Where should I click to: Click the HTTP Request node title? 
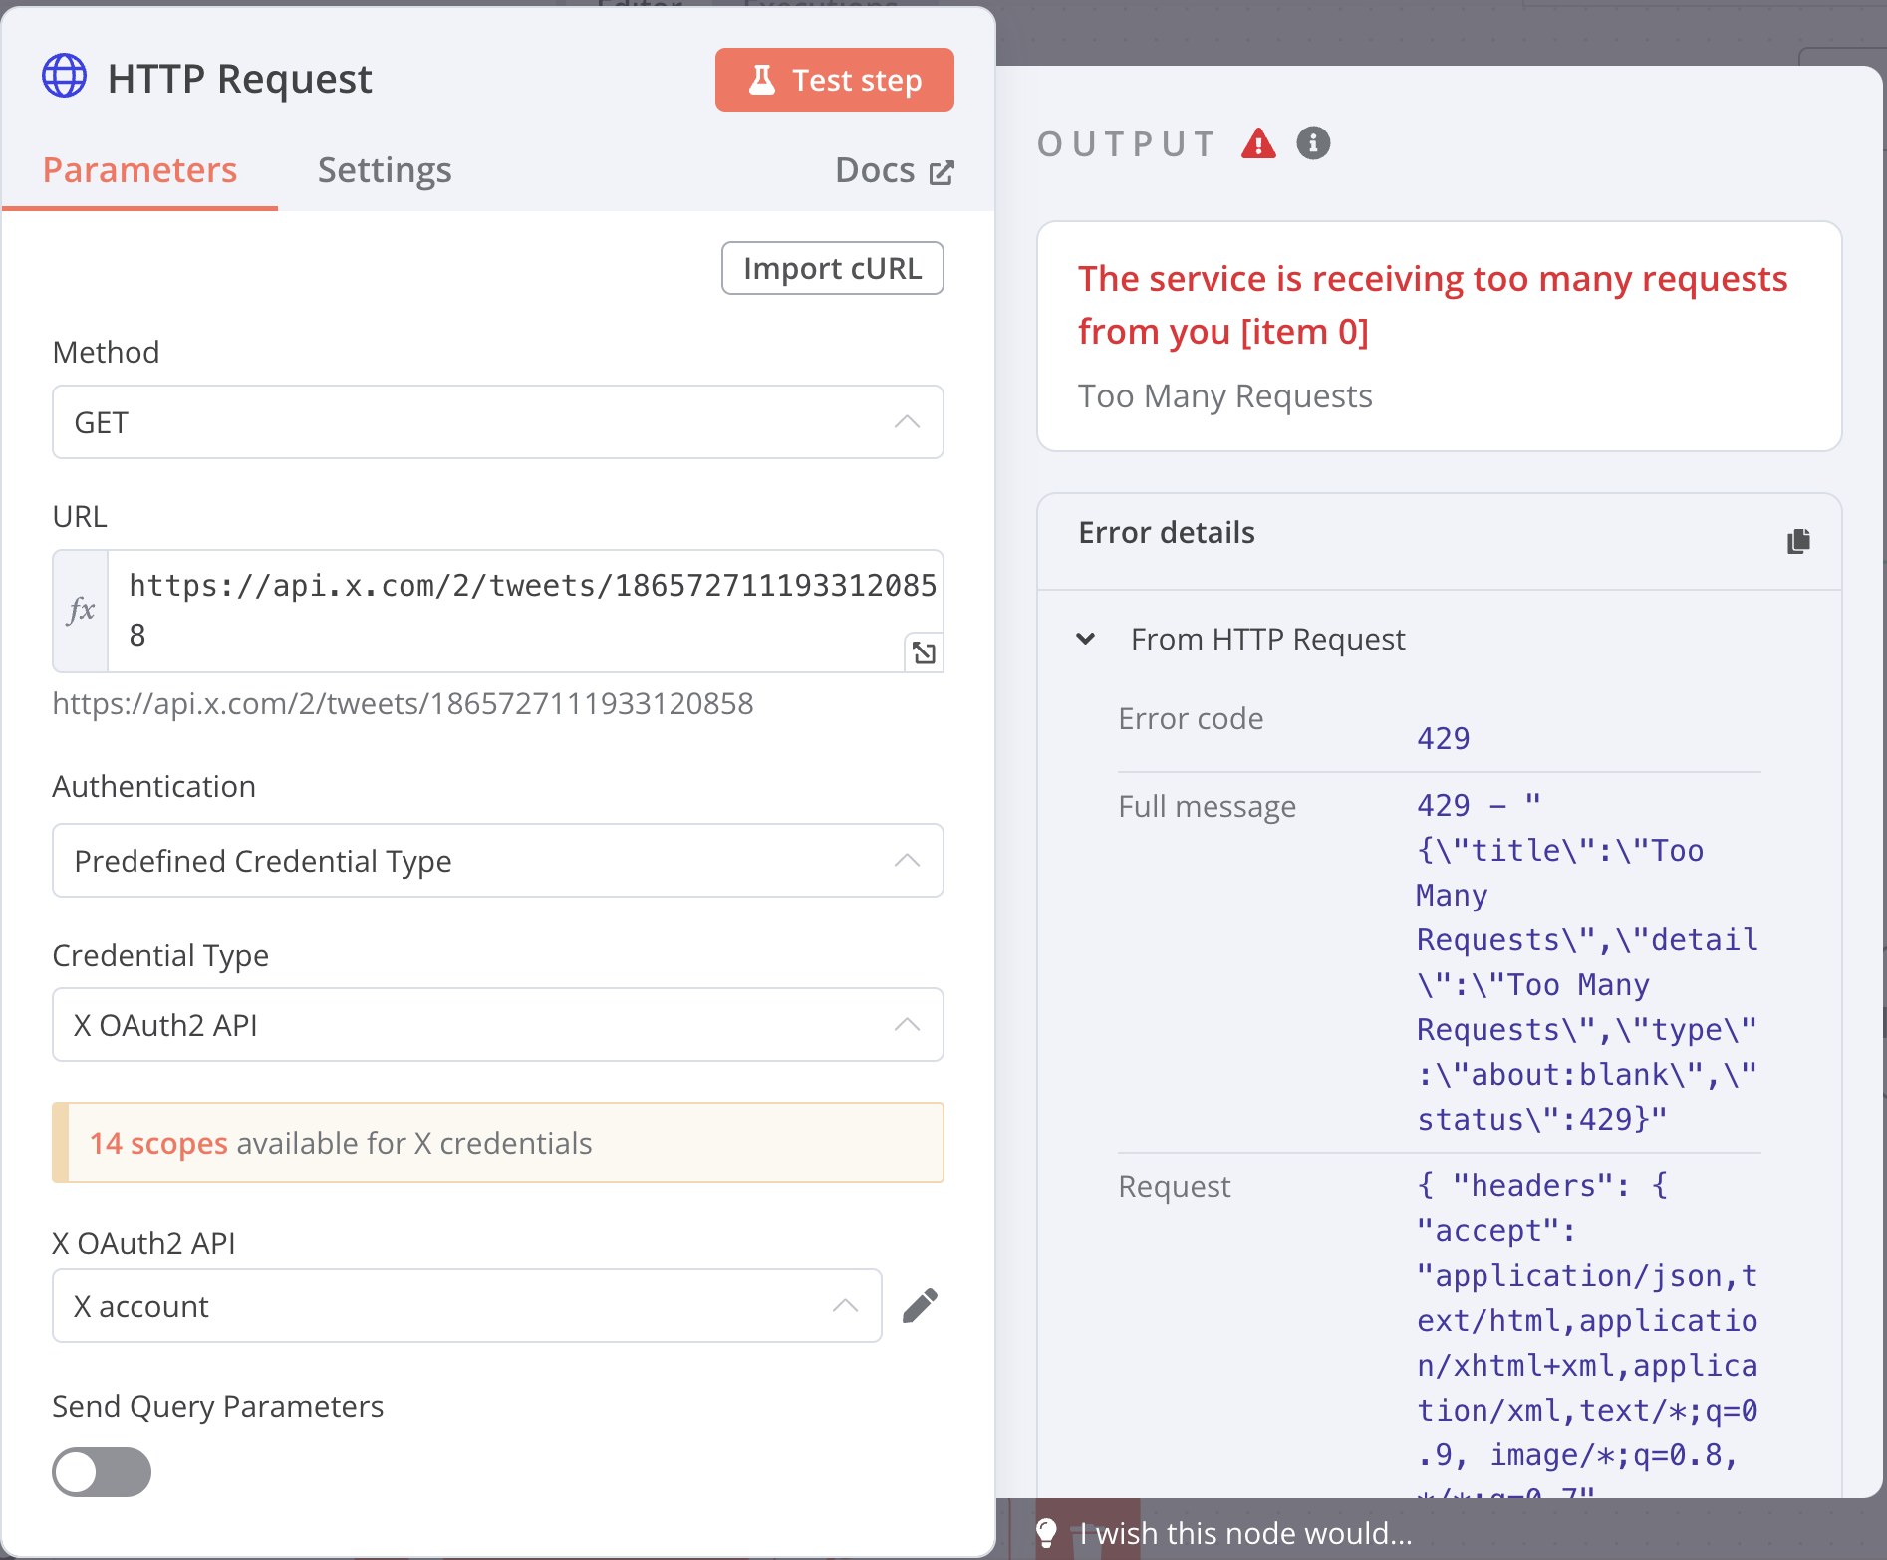pyautogui.click(x=239, y=79)
